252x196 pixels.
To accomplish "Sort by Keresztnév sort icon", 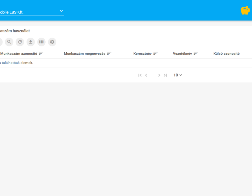I will pos(156,53).
